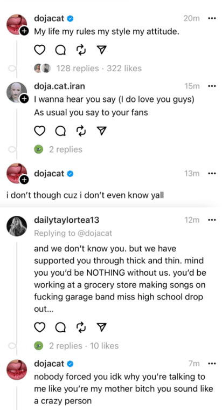Image resolution: width=222 pixels, height=410 pixels.
Task: Share the "My life my rules" post
Action: click(x=102, y=50)
